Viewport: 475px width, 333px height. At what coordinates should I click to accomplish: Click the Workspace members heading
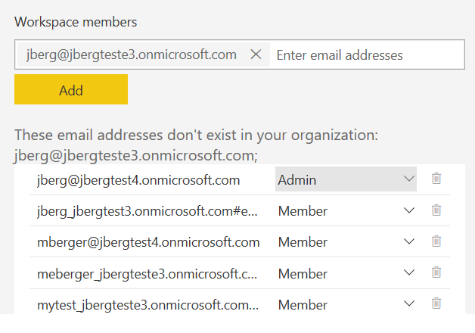[x=76, y=22]
